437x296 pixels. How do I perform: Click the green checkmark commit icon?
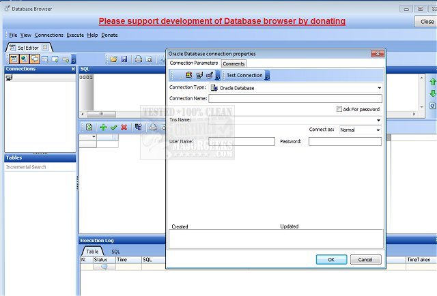[114, 128]
